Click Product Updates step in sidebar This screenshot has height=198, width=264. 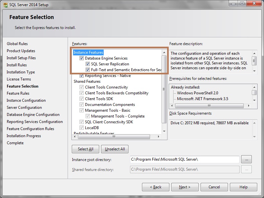click(21, 51)
